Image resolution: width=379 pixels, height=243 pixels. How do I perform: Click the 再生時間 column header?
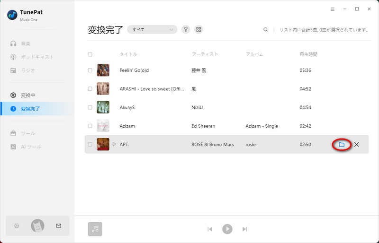click(308, 54)
